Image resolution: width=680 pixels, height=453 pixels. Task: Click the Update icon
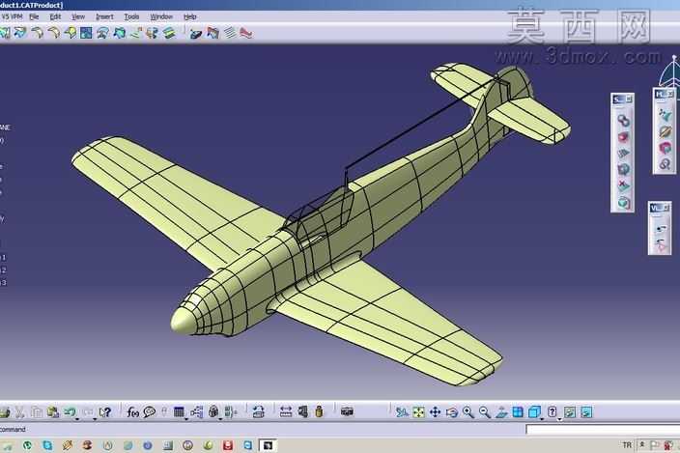point(259,411)
